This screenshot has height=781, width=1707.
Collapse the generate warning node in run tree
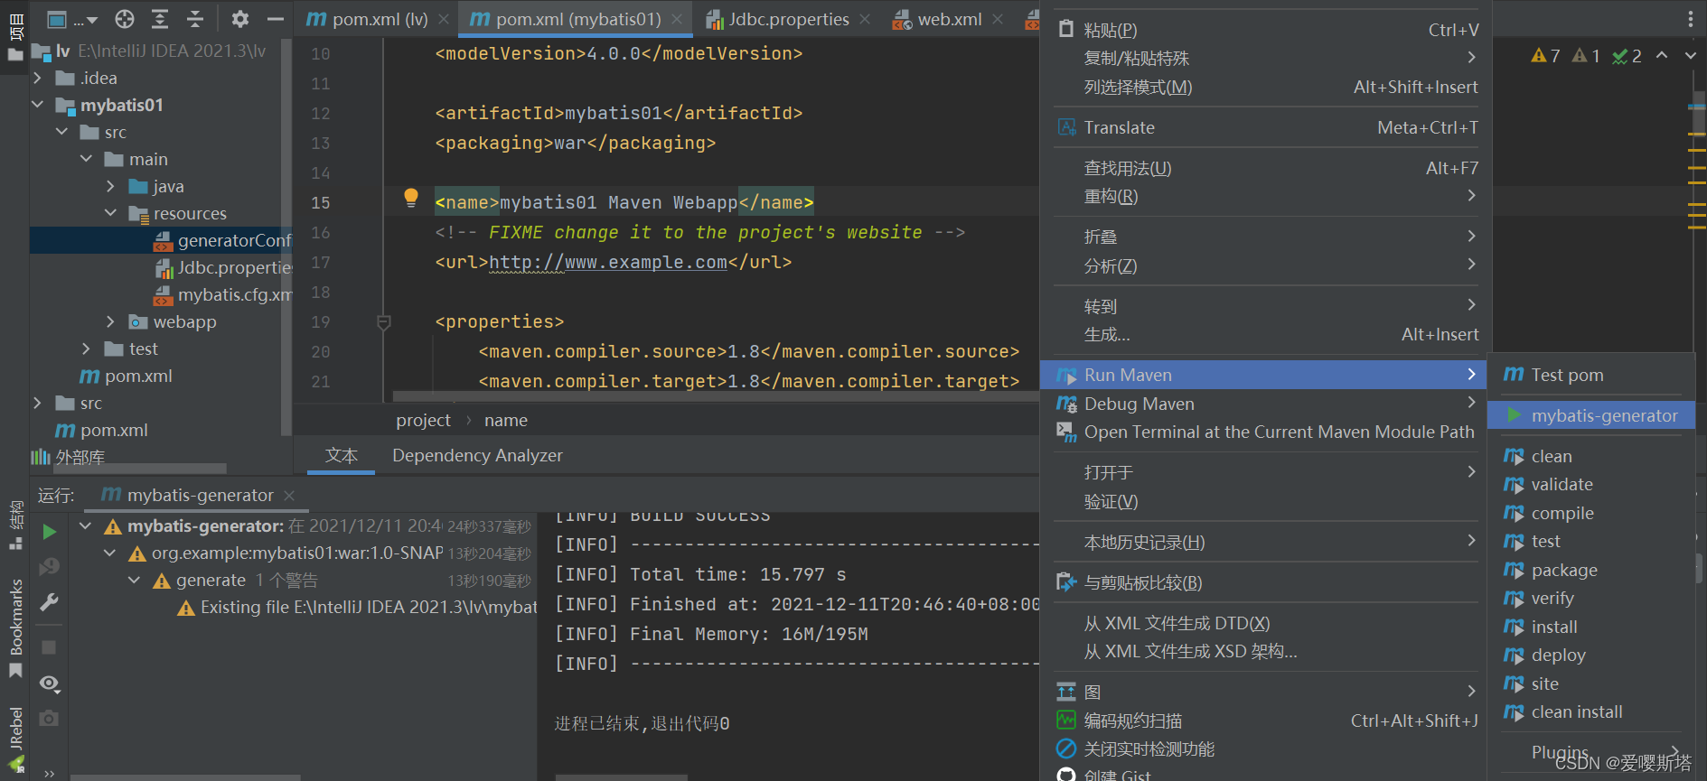tap(135, 580)
